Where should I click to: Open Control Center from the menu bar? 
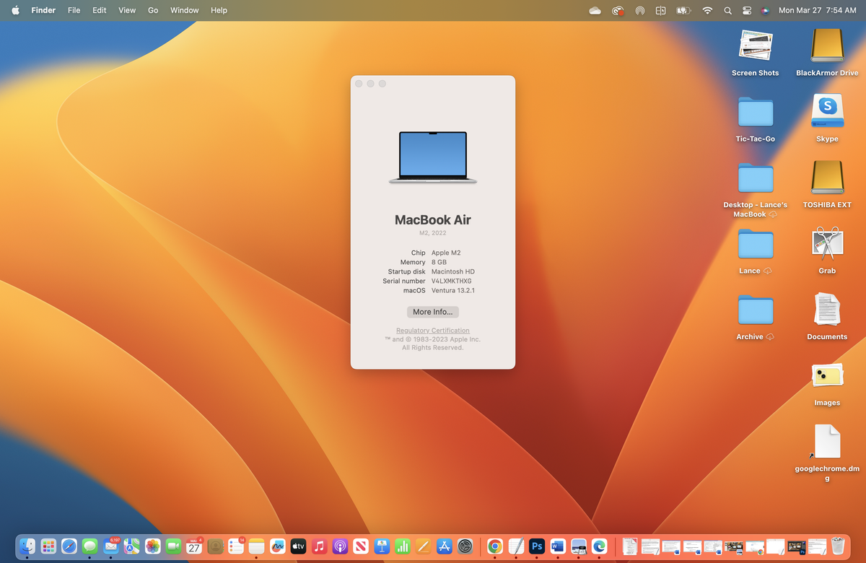tap(748, 10)
